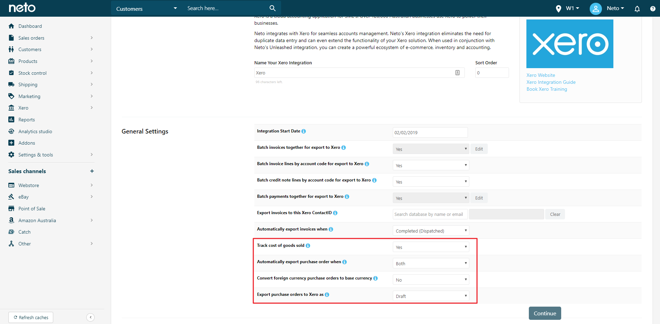Click info icon beside Track cost of goods sold

tap(308, 246)
